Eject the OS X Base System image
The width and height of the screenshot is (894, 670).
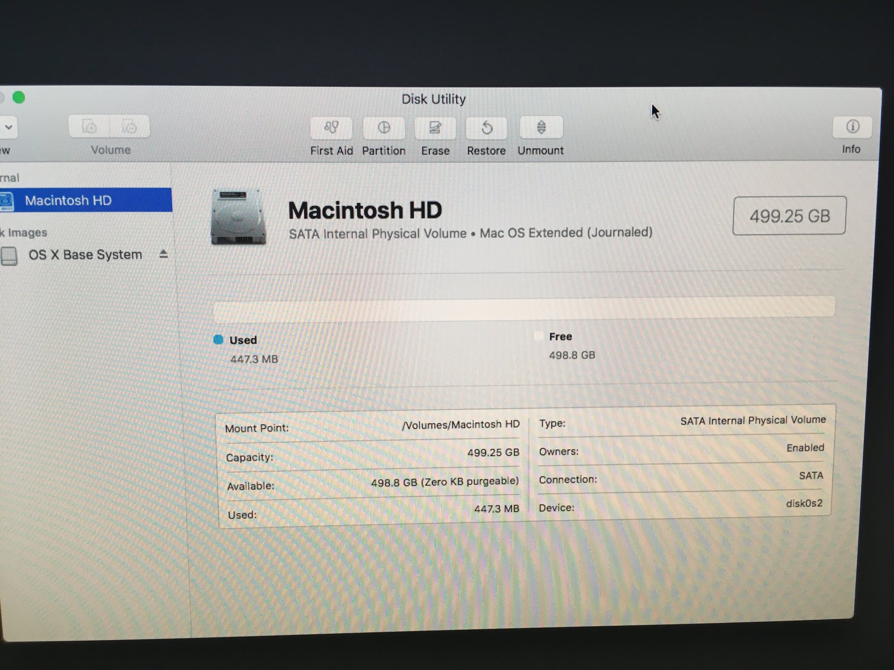tap(164, 255)
